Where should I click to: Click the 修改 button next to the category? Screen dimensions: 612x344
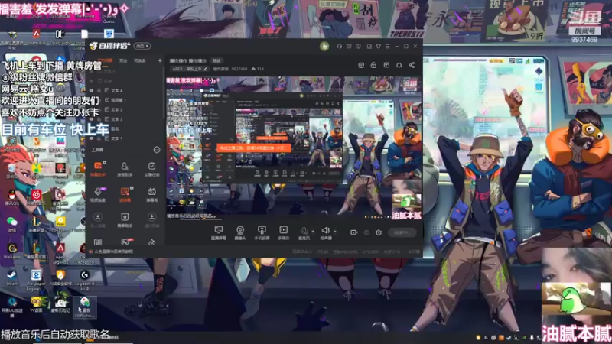coord(216,61)
